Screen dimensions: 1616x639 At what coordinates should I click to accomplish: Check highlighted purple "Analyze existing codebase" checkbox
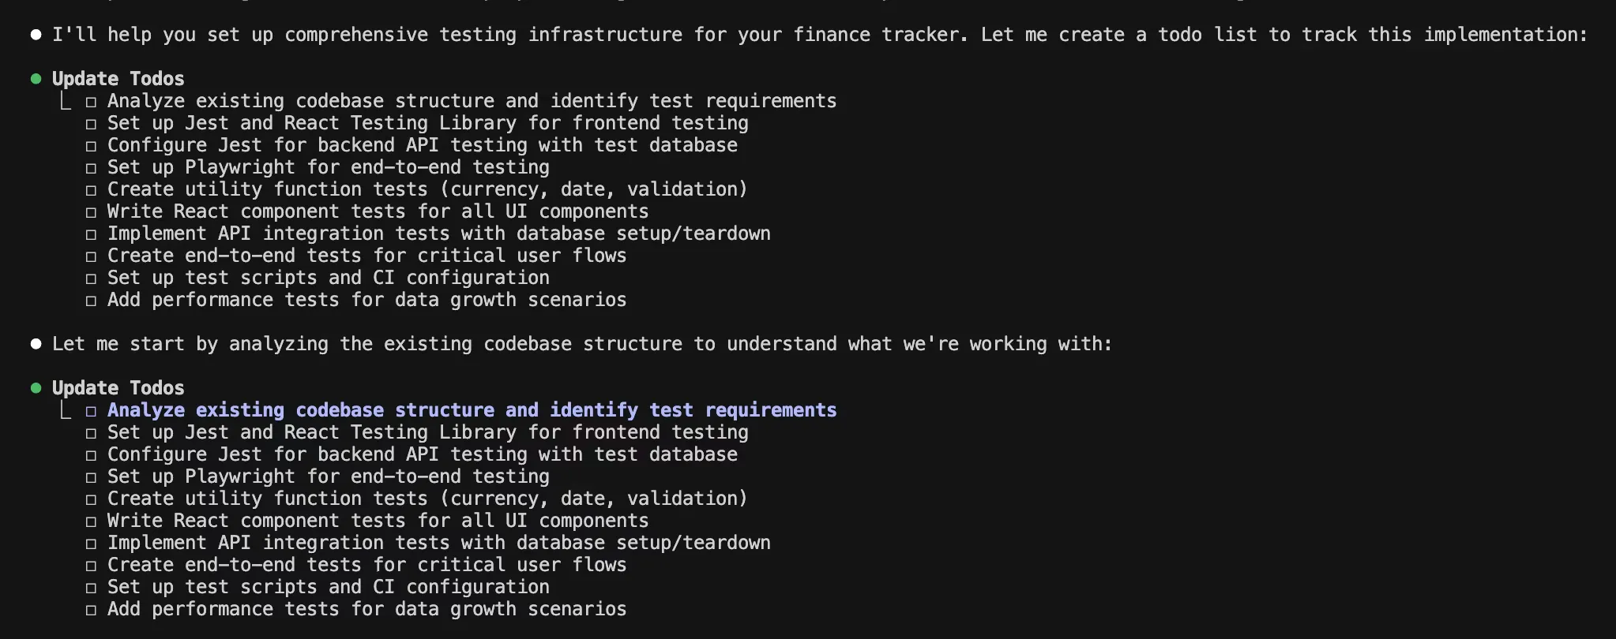92,411
